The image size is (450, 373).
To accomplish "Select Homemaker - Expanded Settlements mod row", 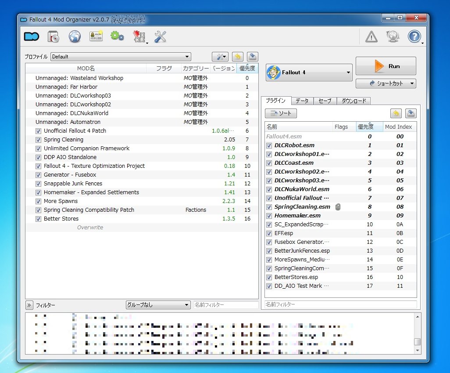I will pos(142,192).
